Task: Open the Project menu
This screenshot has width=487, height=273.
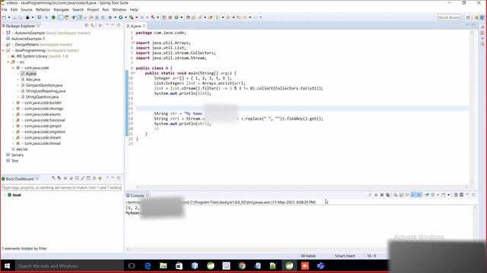Action: click(93, 10)
